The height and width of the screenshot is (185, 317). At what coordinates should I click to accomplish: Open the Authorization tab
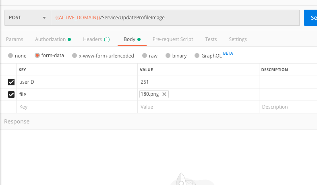point(53,39)
